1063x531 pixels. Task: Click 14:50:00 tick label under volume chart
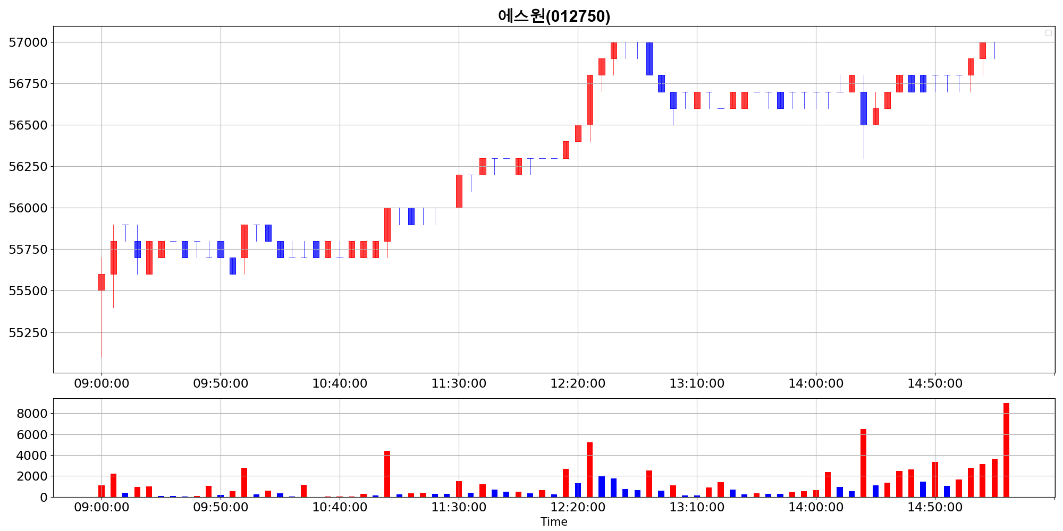point(935,507)
